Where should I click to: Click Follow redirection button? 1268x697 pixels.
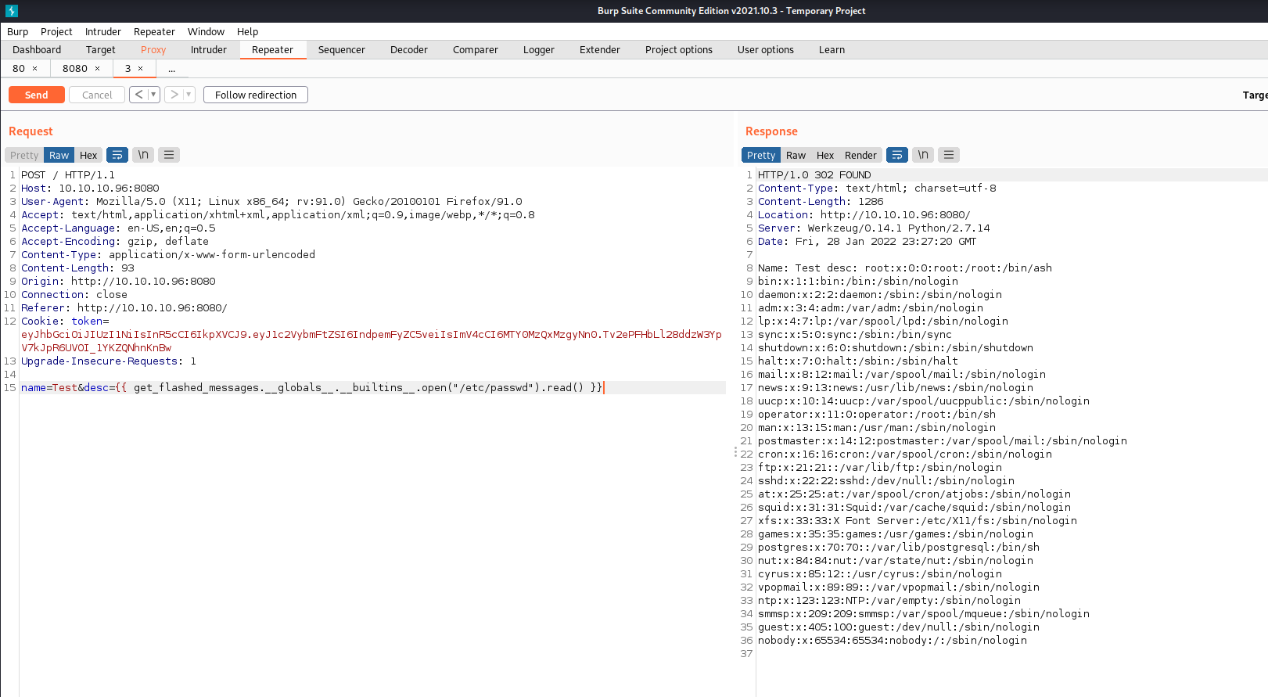(x=256, y=95)
